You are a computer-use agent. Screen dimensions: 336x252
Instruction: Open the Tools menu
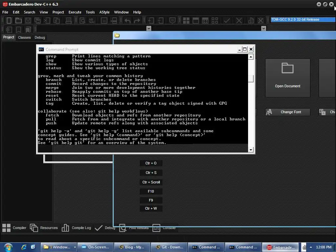[x=90, y=12]
